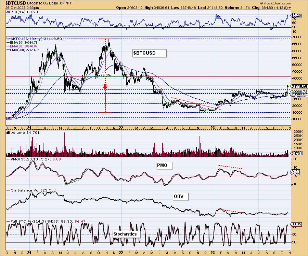308x256 pixels.
Task: Click year 23 on the bottom-most time axis
Action: [x=213, y=253]
